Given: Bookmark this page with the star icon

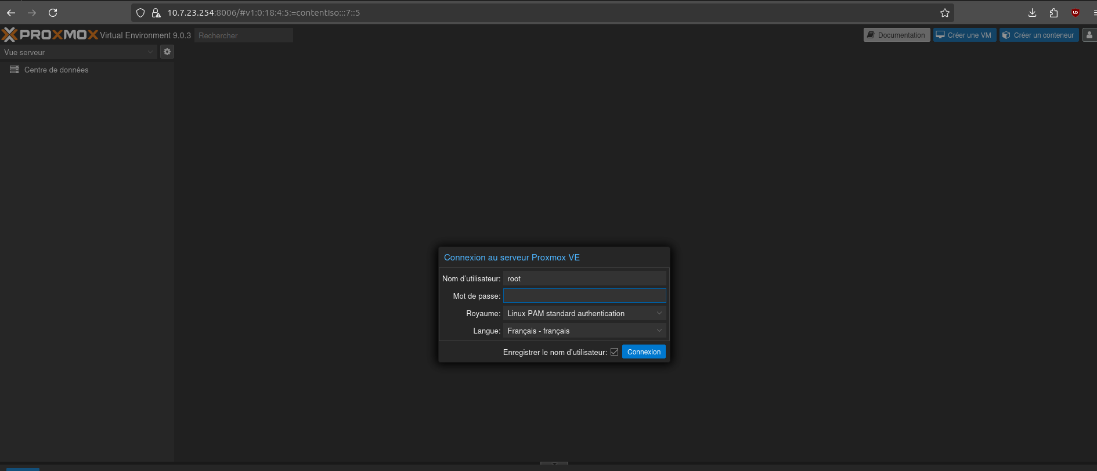Looking at the screenshot, I should click(x=945, y=13).
